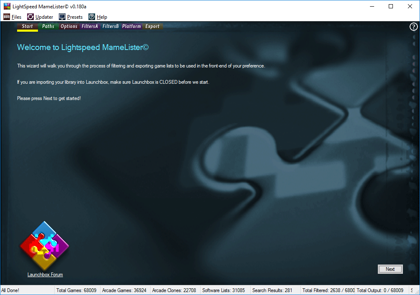The image size is (420, 295).
Task: Maximize the MameLister window
Action: click(391, 6)
